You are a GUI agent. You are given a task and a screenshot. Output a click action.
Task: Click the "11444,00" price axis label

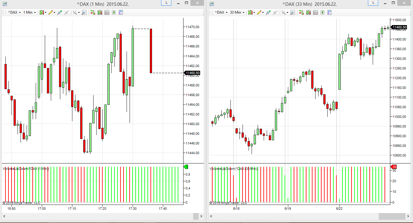(x=193, y=153)
